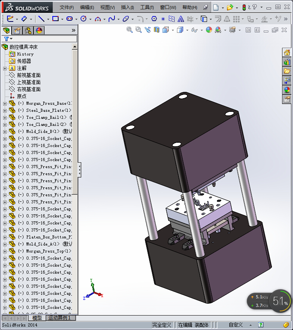The width and height of the screenshot is (293, 330).
Task: Open the 帮助(H) menu
Action: pos(190,7)
